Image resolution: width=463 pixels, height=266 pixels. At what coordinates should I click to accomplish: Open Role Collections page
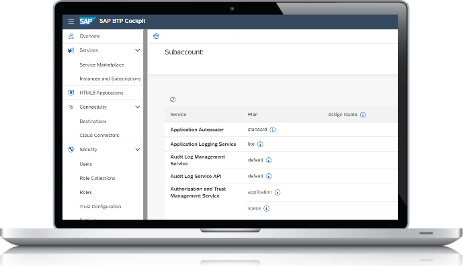click(97, 178)
